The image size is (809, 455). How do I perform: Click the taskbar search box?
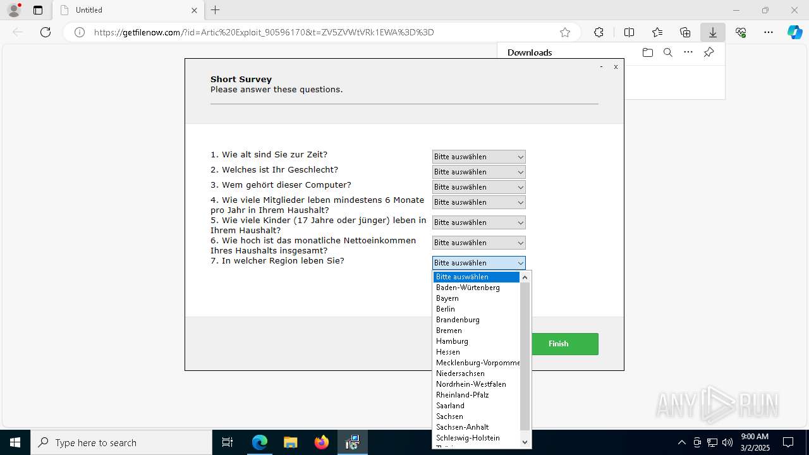(x=121, y=442)
